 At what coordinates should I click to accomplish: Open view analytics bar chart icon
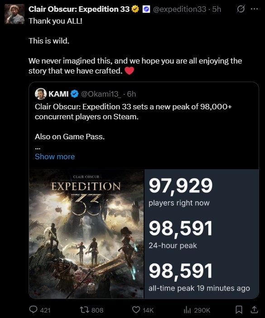pos(187,310)
